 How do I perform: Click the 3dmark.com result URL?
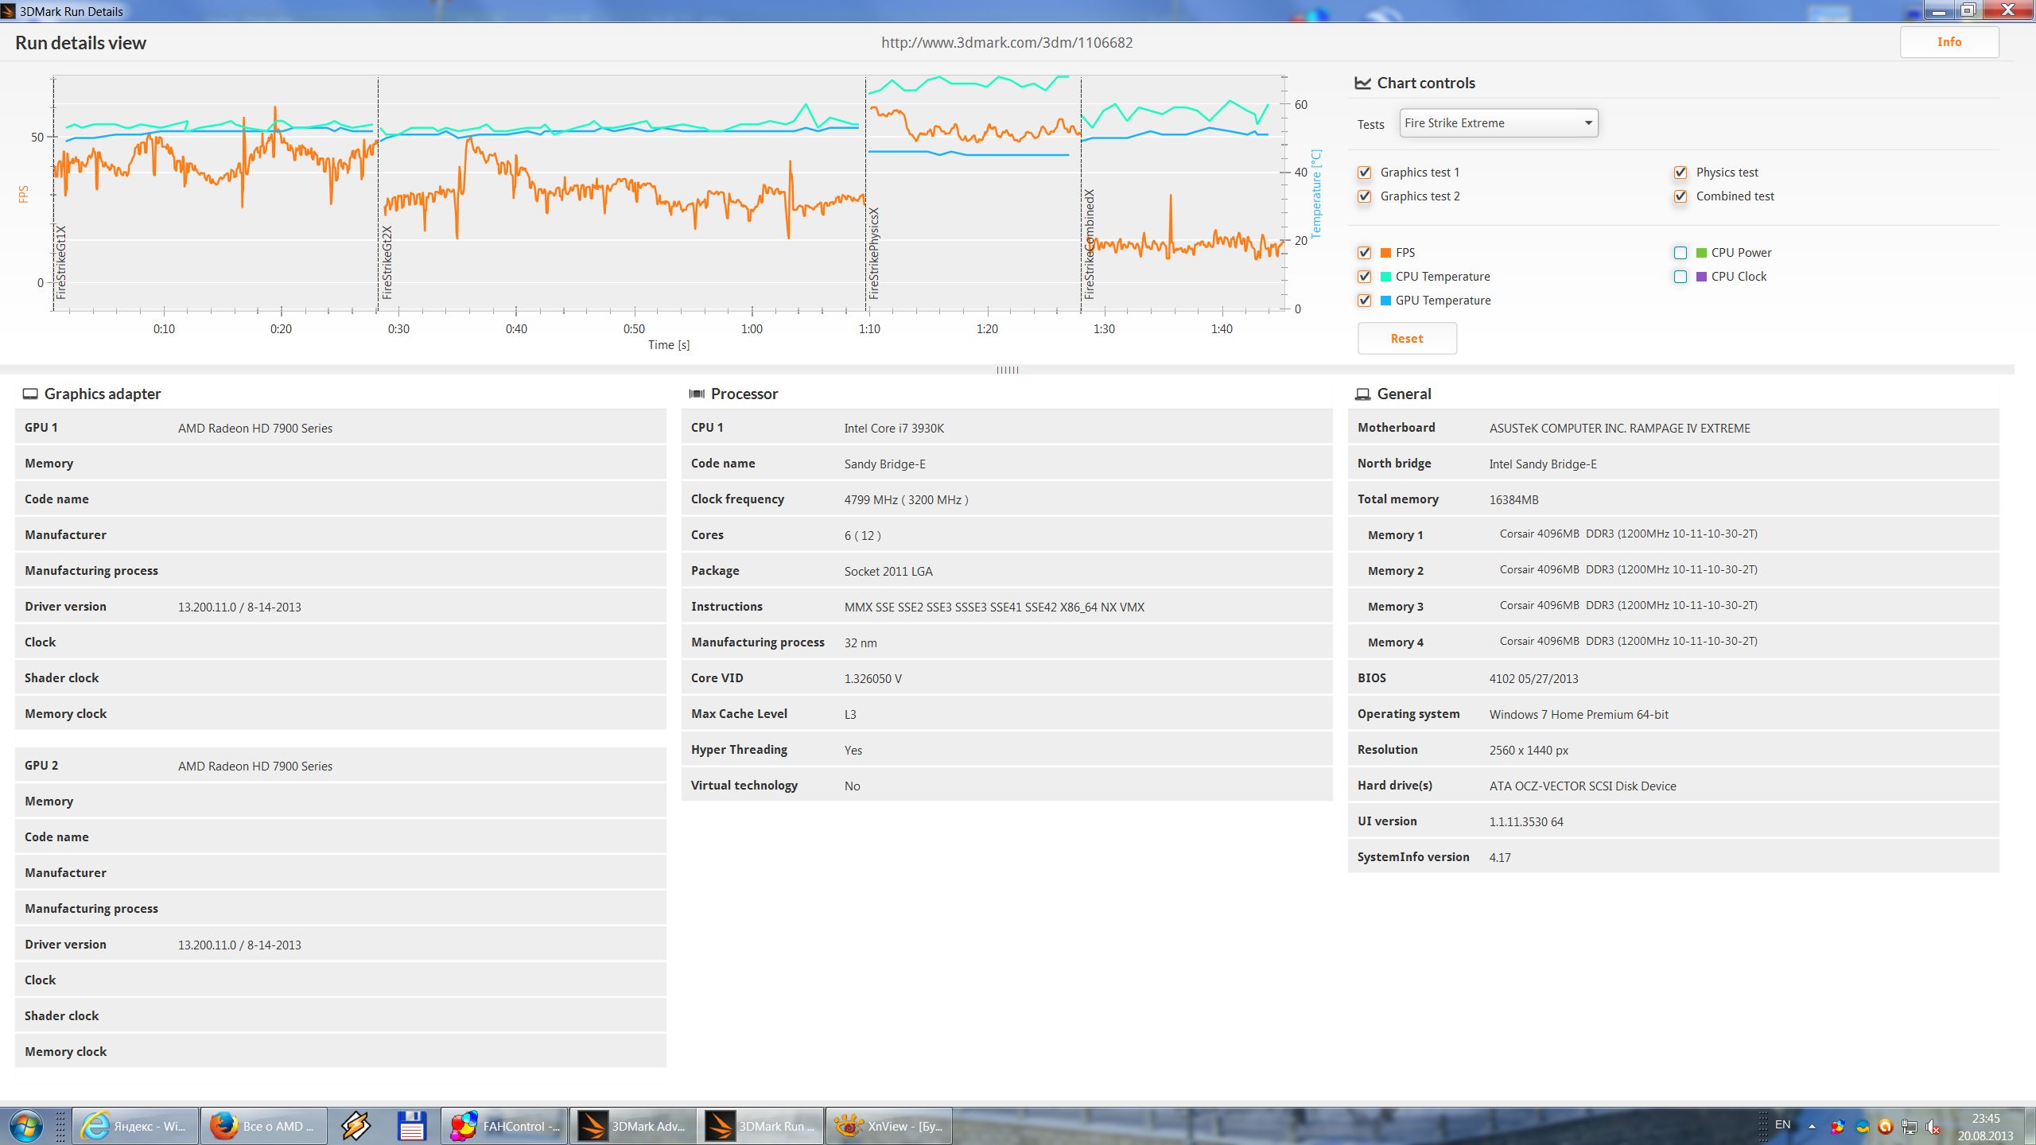pos(1006,43)
